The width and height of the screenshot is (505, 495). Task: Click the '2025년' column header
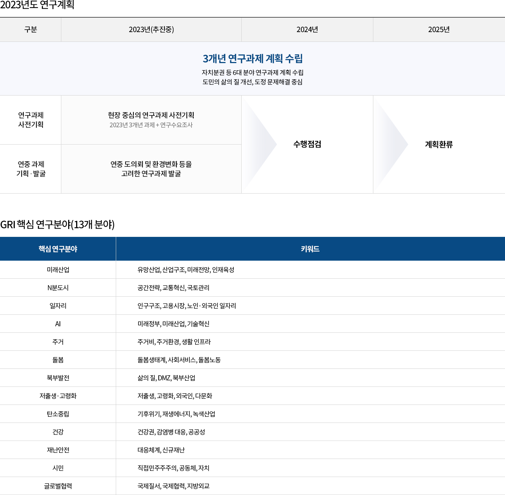tap(439, 30)
